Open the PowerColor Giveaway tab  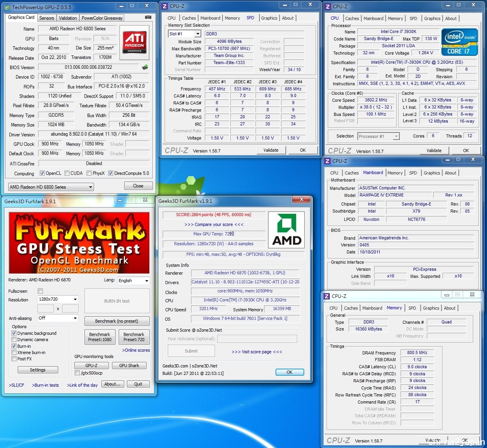pos(102,18)
